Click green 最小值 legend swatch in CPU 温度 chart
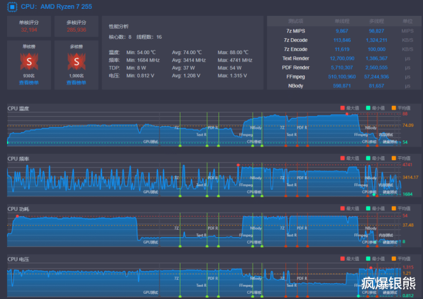Image resolution: width=423 pixels, height=299 pixels. (368, 108)
